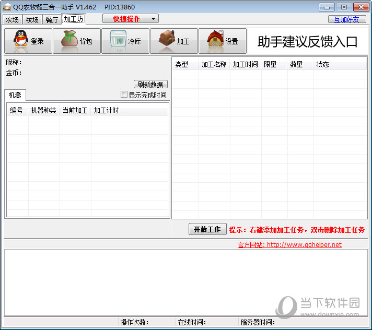
Task: Switch to the 餐厅 tab
Action: (x=52, y=20)
